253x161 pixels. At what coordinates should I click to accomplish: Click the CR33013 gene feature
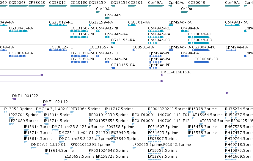pos(37,6)
